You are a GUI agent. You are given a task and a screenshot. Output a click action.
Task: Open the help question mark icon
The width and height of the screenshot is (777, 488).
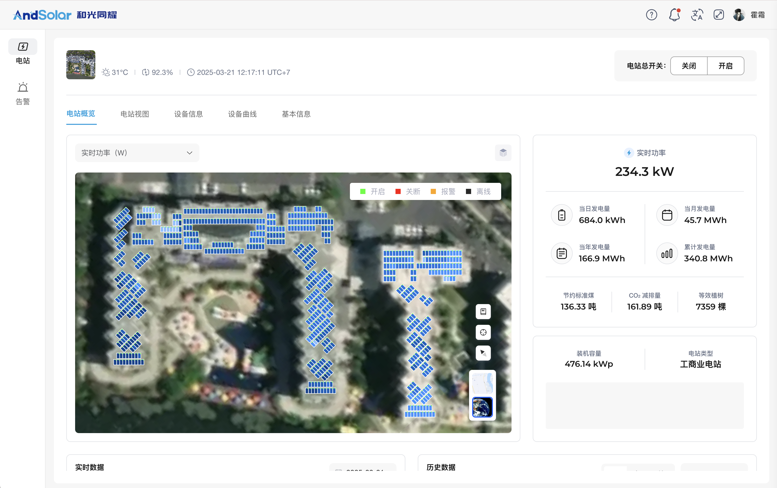tap(651, 15)
